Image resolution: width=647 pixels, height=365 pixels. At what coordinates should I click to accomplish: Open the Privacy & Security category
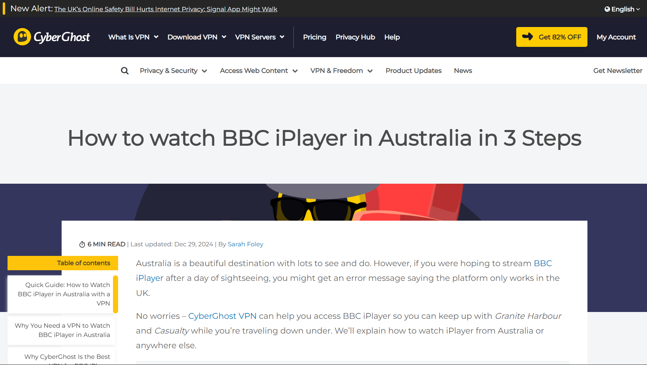(x=169, y=71)
